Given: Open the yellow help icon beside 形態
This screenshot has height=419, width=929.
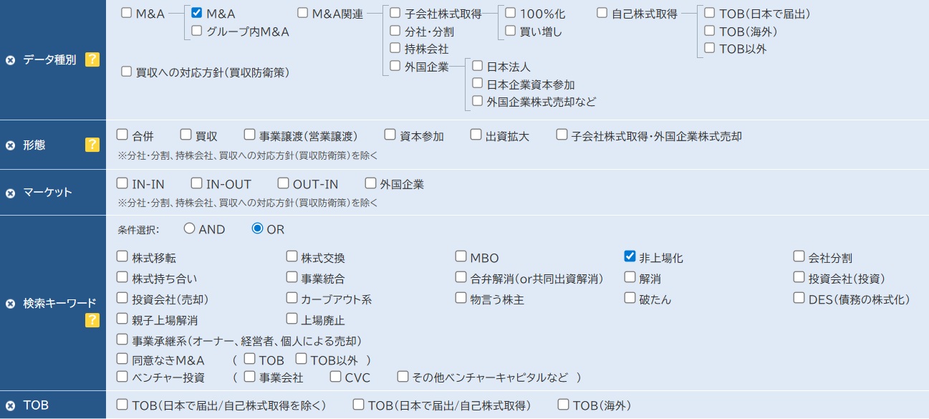Looking at the screenshot, I should pos(92,145).
